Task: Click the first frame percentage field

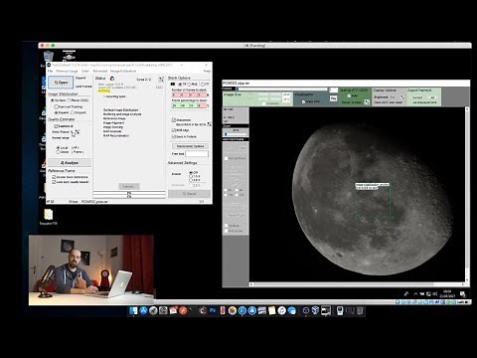Action: [x=176, y=105]
